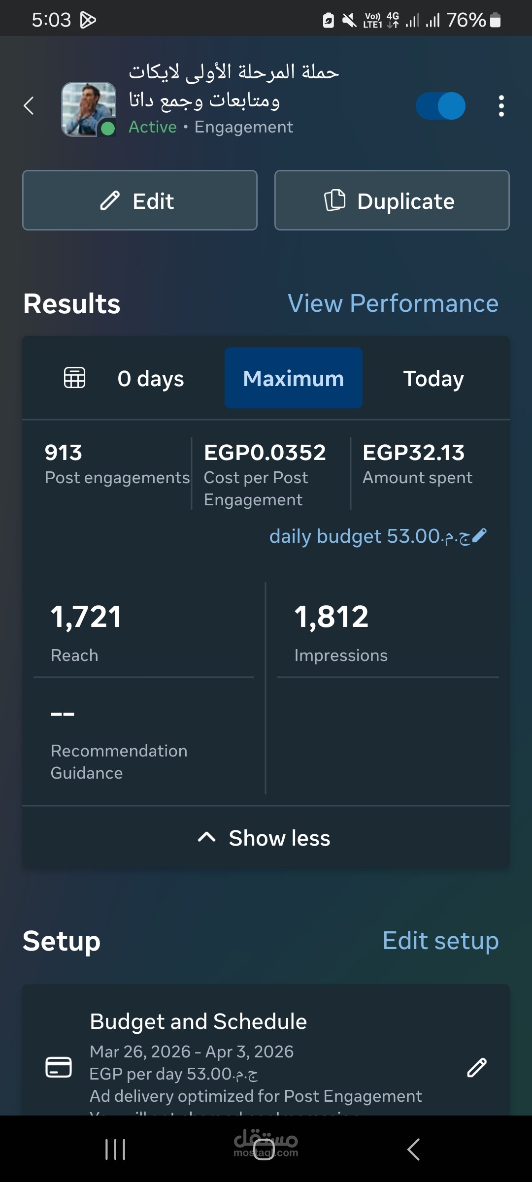Screen dimensions: 532x1182
Task: Open the three-dot more options menu
Action: pos(501,106)
